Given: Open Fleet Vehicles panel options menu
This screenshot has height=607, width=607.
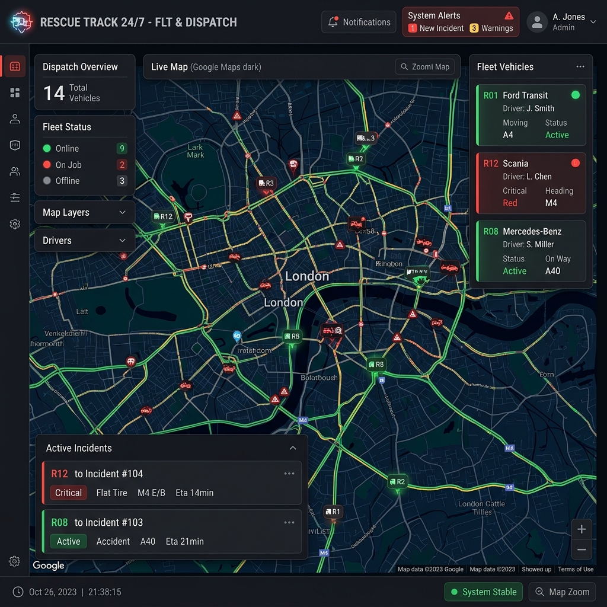Looking at the screenshot, I should 580,66.
